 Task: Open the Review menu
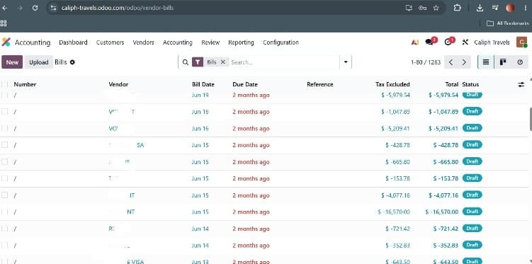[x=210, y=42]
